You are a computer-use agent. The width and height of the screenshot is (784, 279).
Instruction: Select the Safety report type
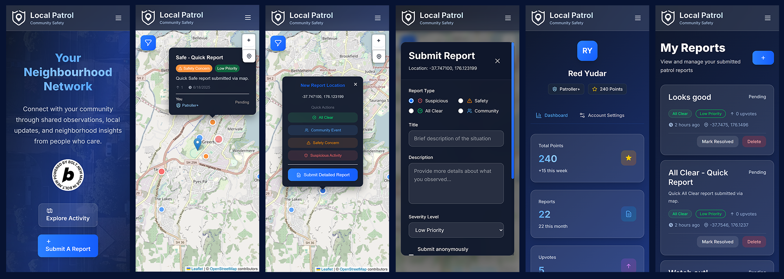461,101
